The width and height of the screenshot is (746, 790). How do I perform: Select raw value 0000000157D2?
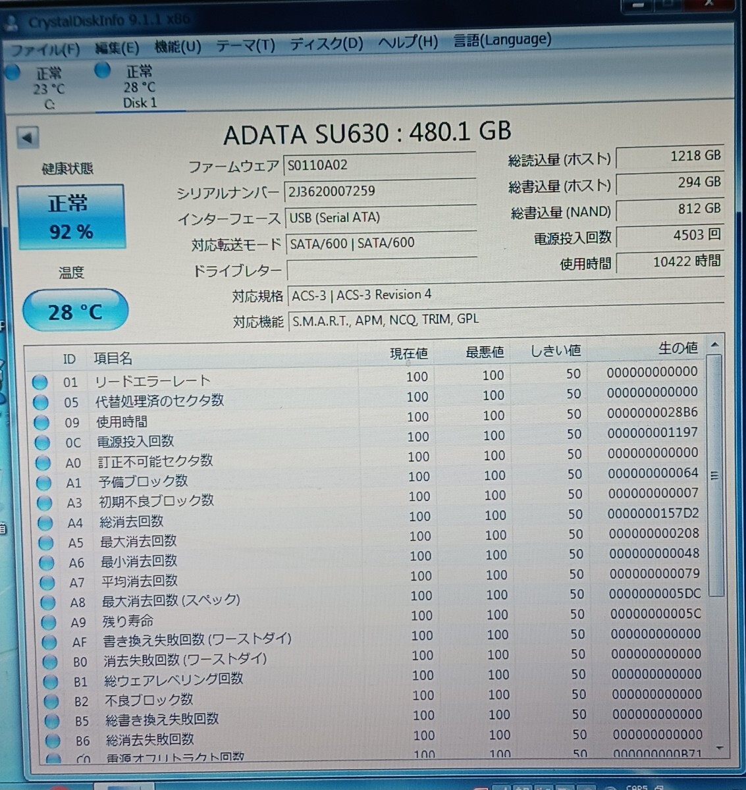654,513
